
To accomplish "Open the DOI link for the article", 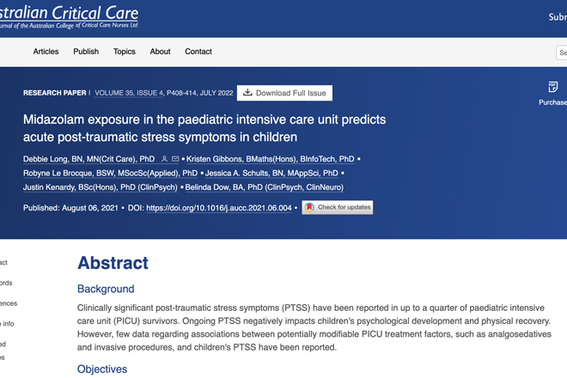I will [219, 208].
